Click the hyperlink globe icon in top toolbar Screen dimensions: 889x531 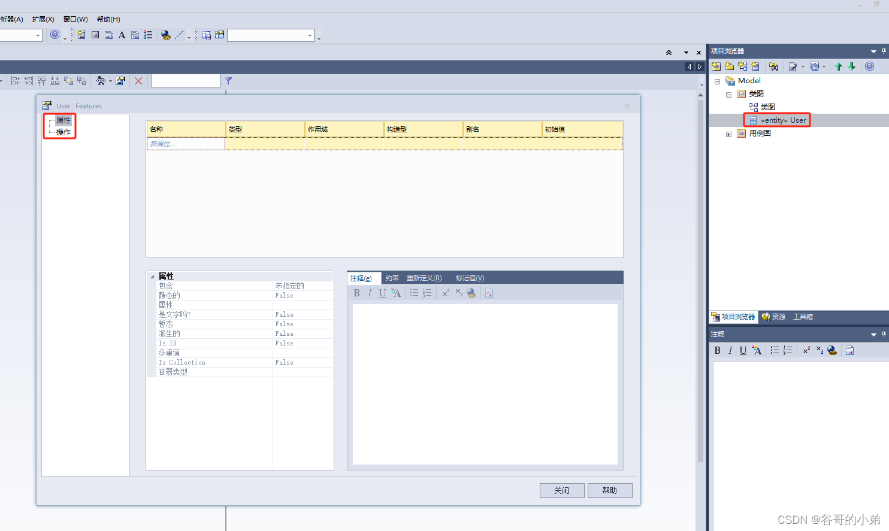click(166, 35)
